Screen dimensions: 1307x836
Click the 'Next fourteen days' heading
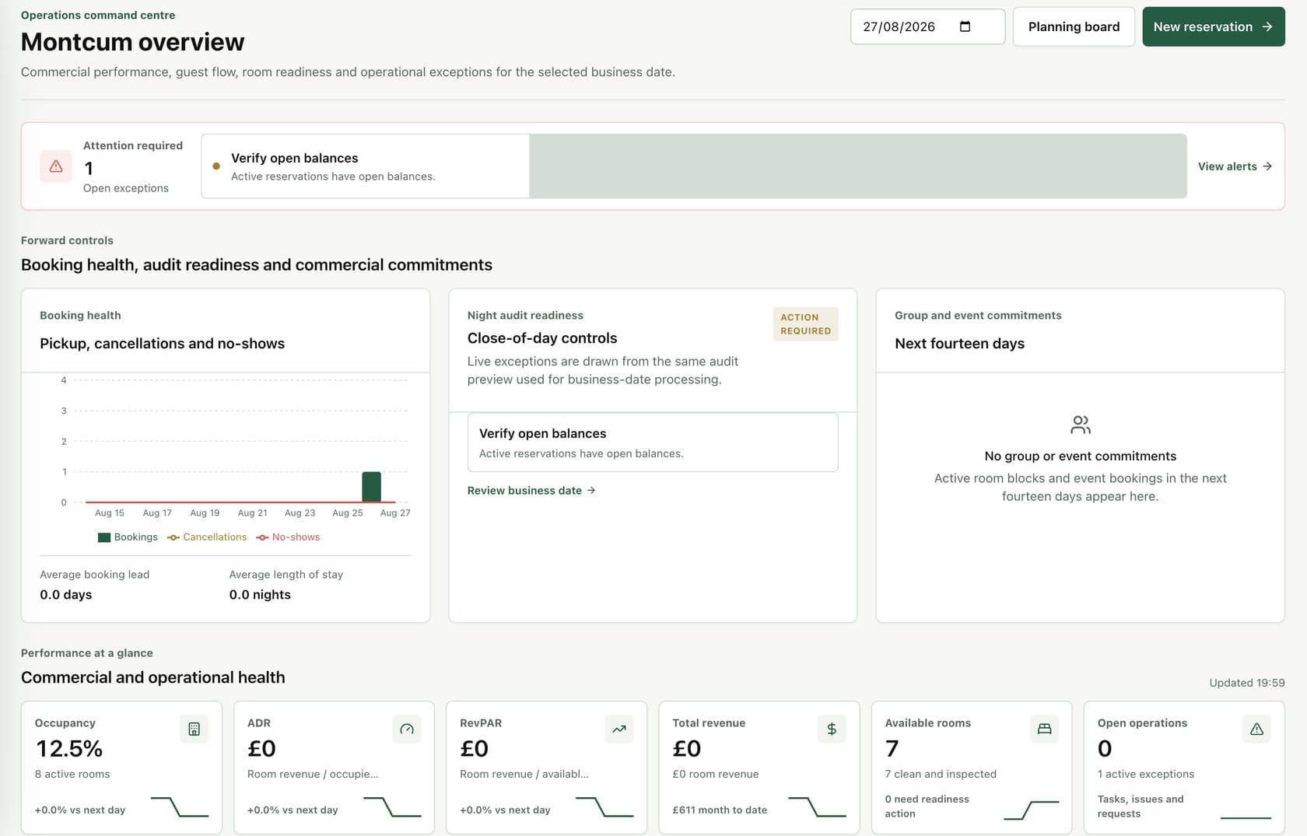(959, 344)
